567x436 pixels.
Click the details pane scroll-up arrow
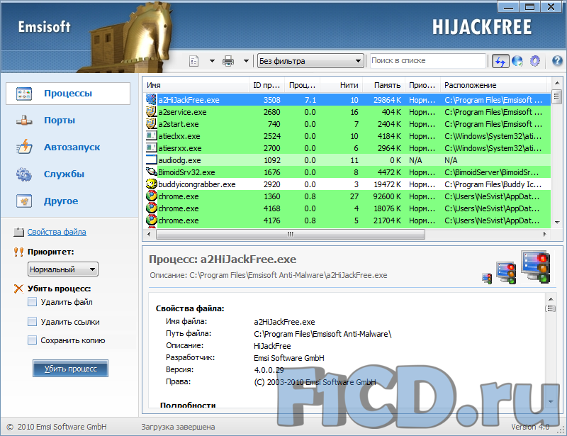point(551,299)
